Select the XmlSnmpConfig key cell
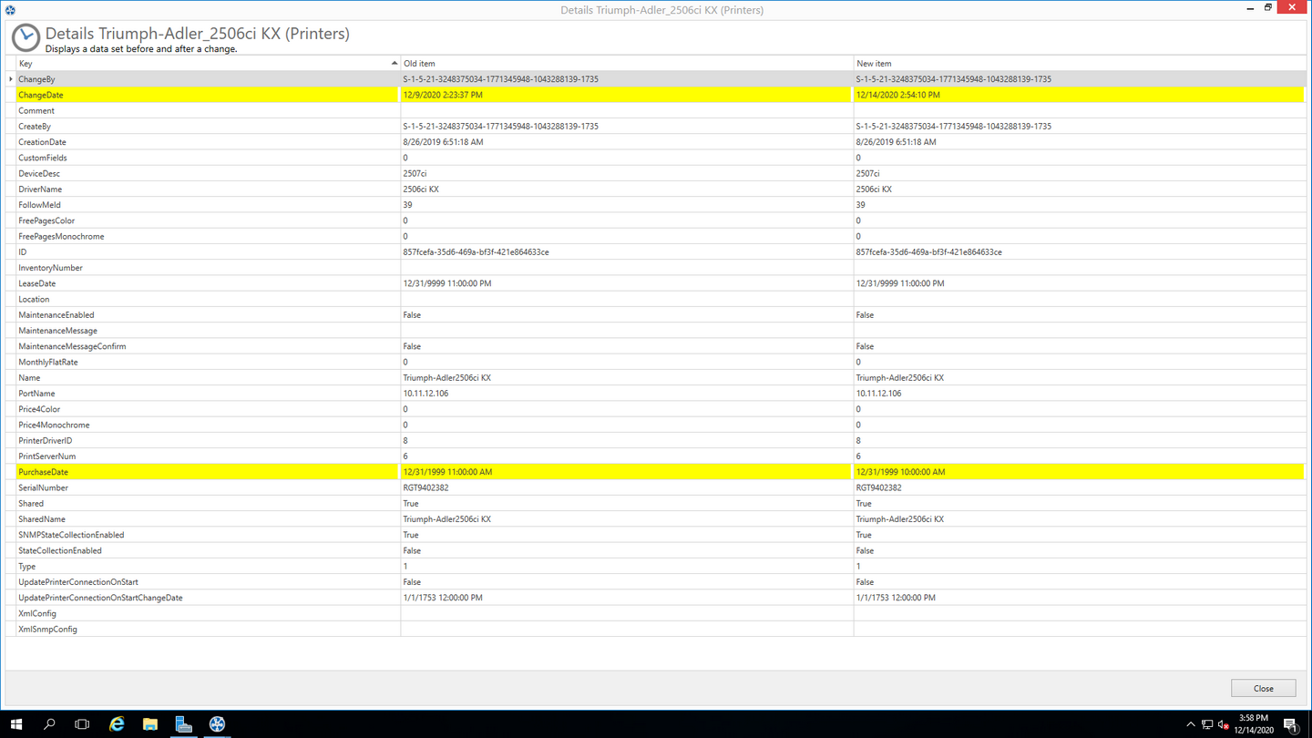The height and width of the screenshot is (738, 1312). [x=208, y=629]
